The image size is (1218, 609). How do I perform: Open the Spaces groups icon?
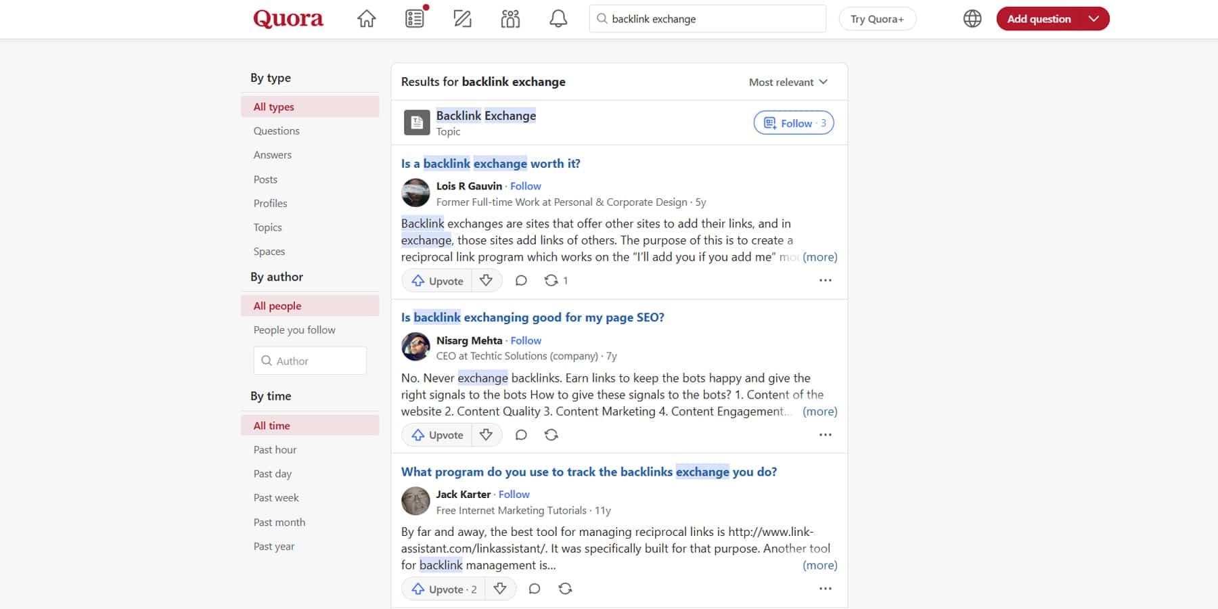[510, 18]
